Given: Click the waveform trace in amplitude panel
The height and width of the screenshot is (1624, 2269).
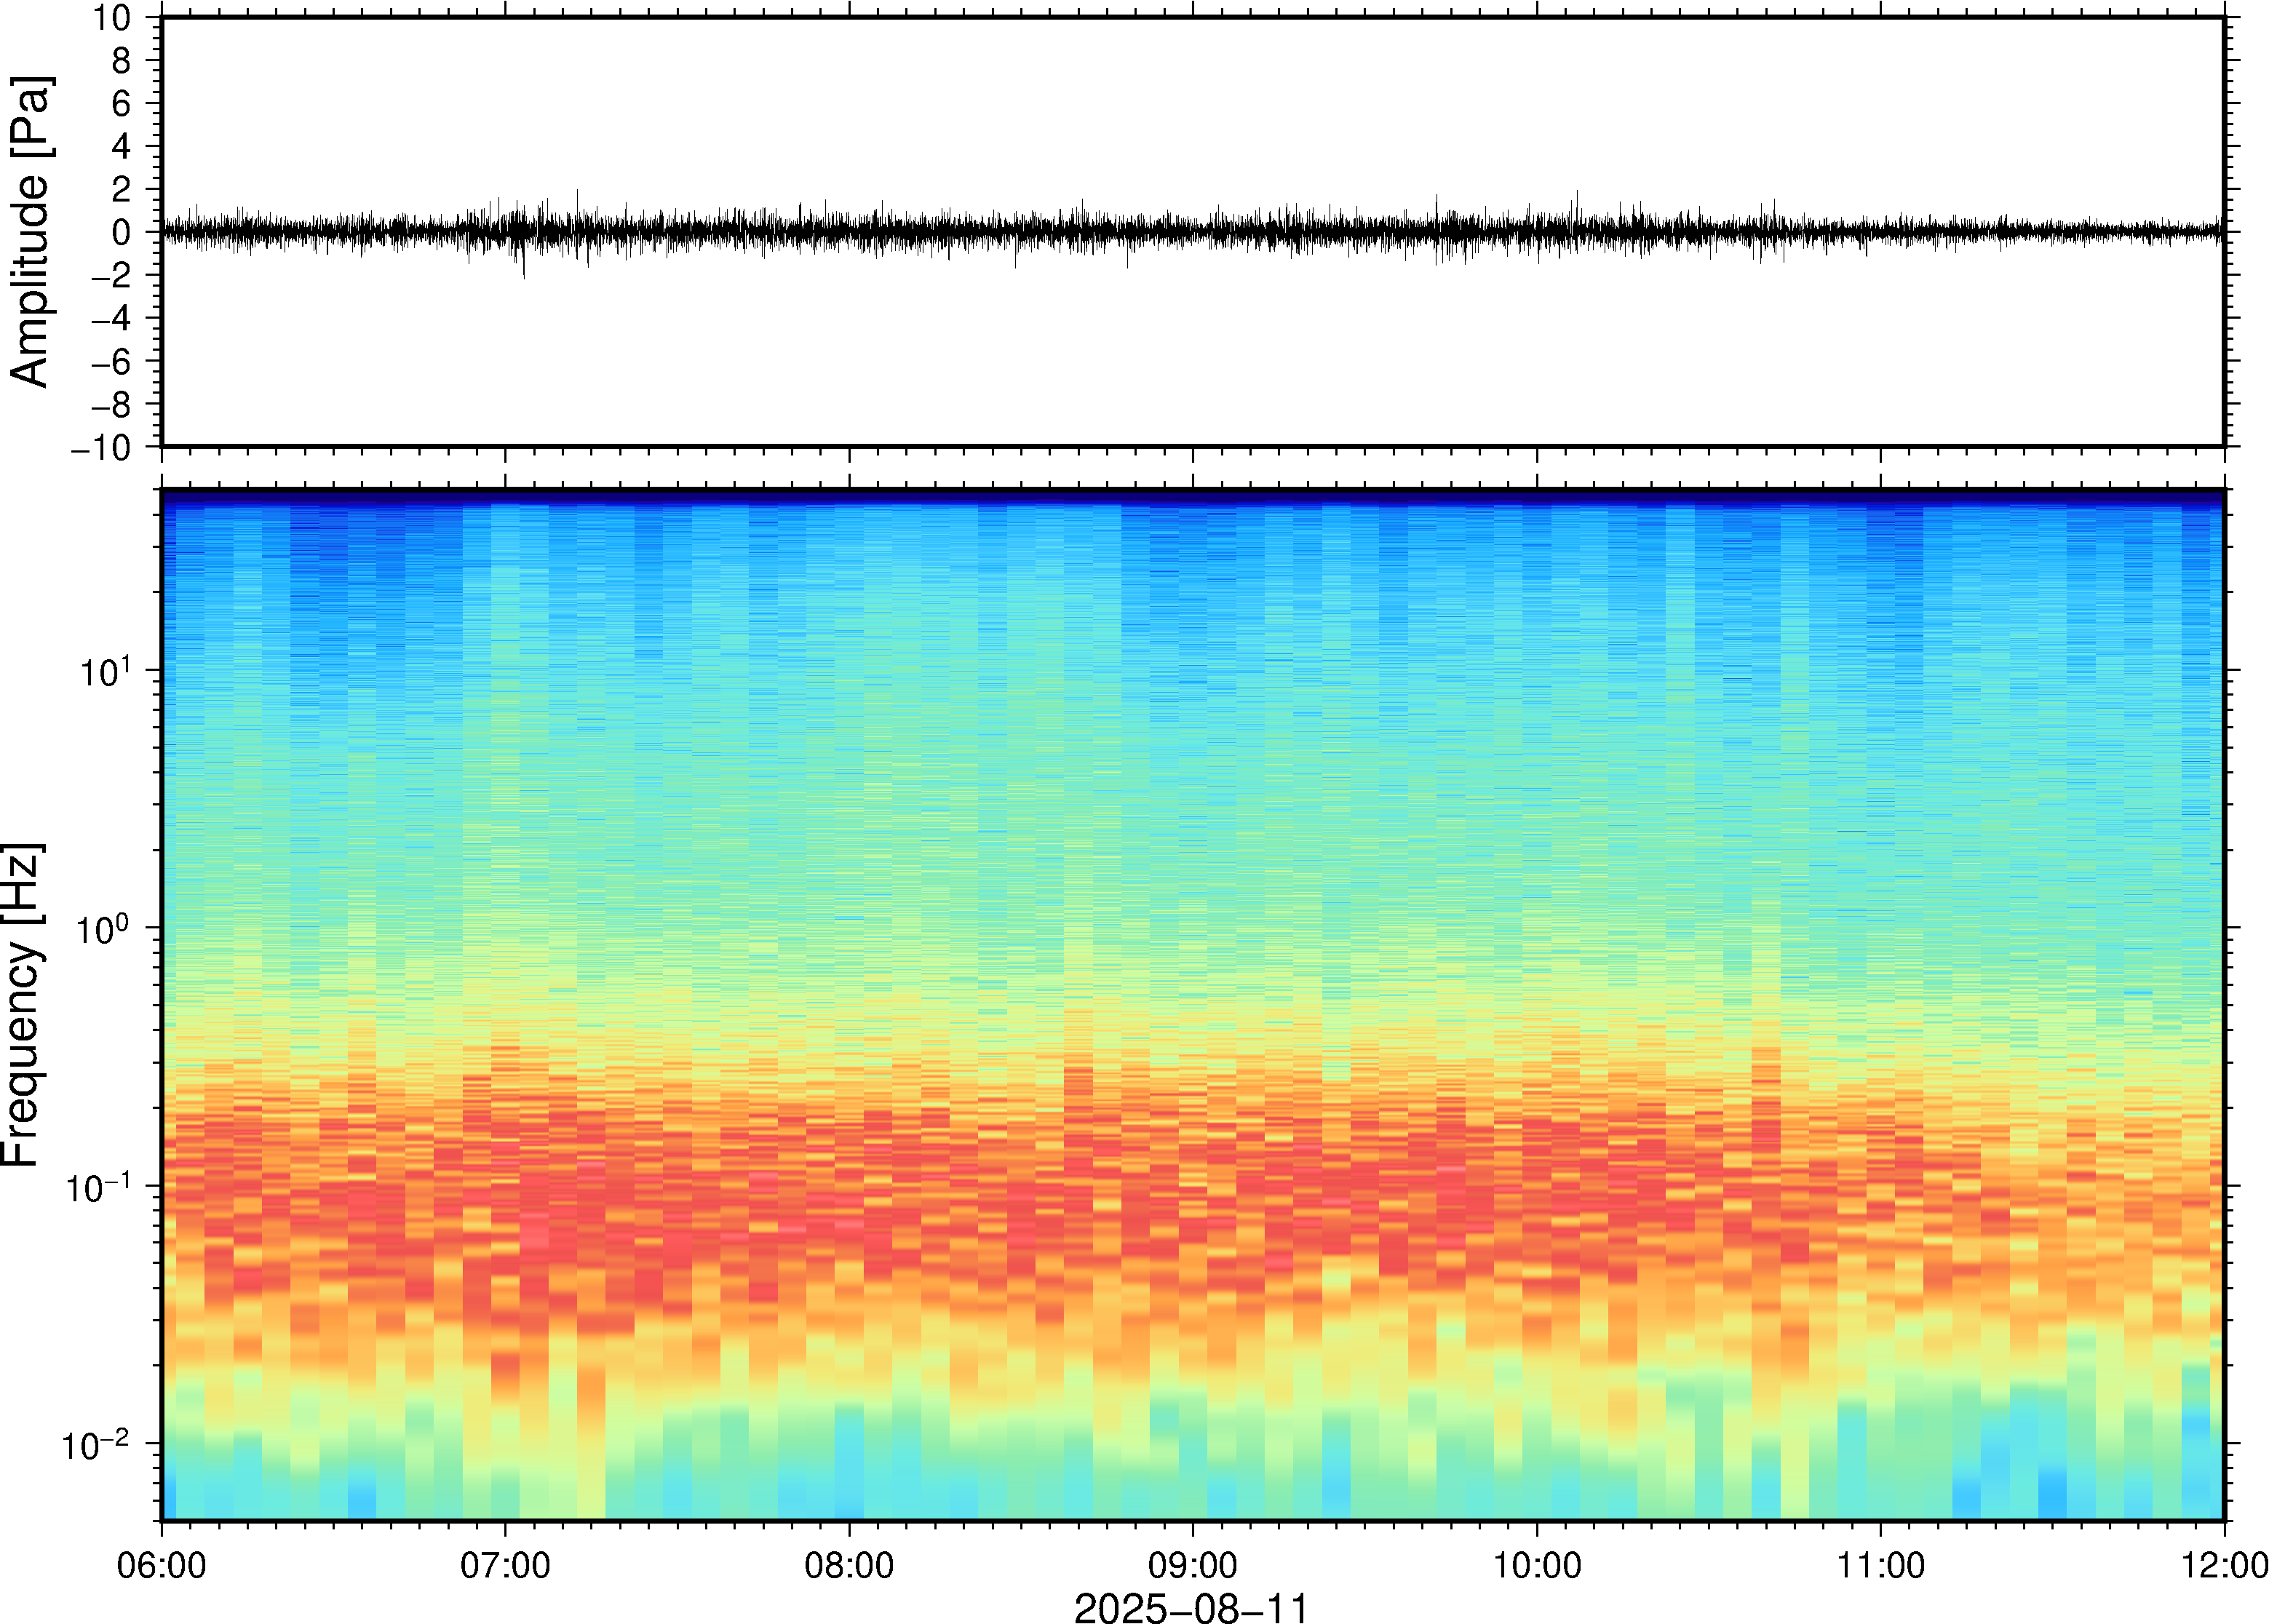Looking at the screenshot, I should [1193, 231].
